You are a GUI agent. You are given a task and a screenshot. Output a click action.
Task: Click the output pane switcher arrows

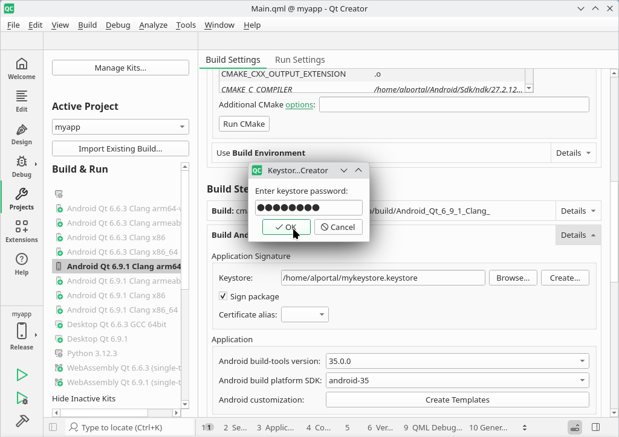(x=525, y=427)
